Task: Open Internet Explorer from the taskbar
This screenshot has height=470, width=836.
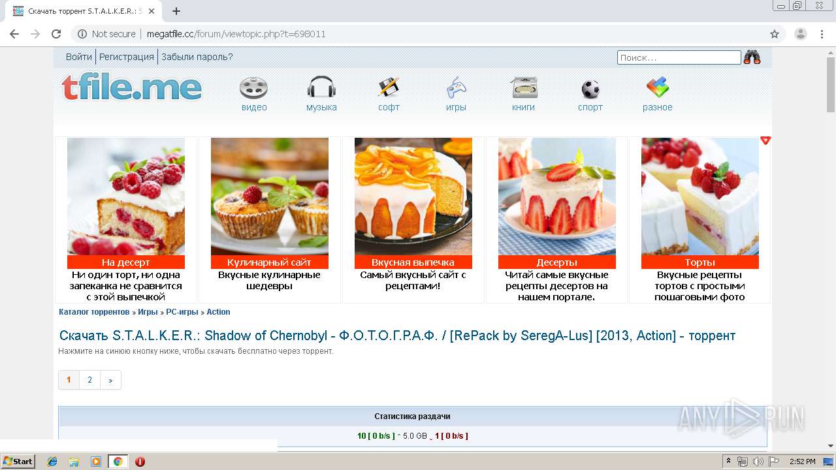Action: click(52, 462)
